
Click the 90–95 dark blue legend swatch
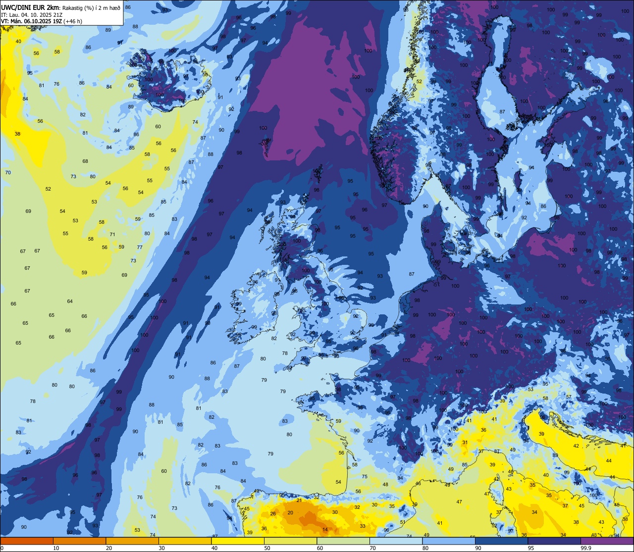tap(501, 541)
